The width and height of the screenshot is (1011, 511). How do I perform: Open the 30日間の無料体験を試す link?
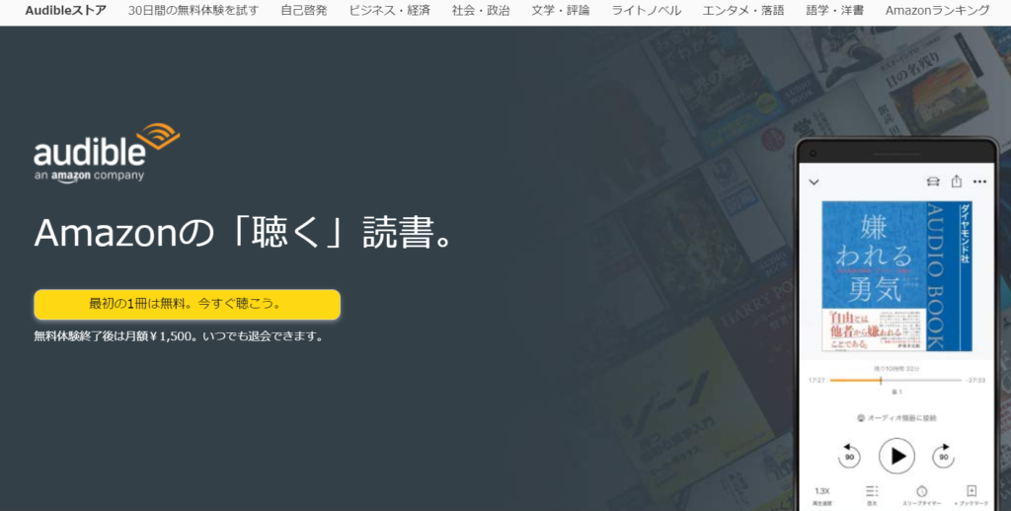pos(194,10)
